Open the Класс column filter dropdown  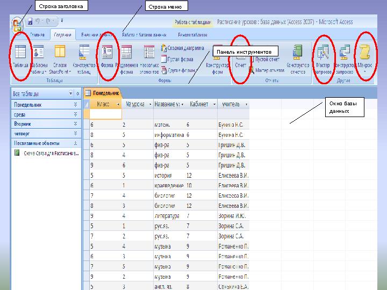tap(118, 105)
